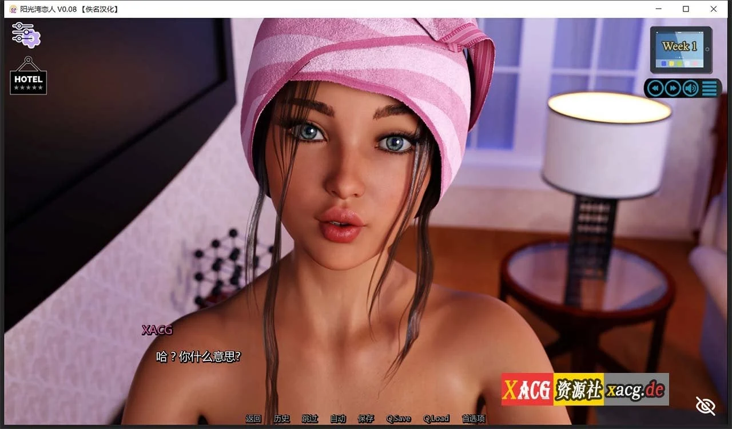Open the 历史 dialogue history
The height and width of the screenshot is (429, 732).
pos(282,419)
